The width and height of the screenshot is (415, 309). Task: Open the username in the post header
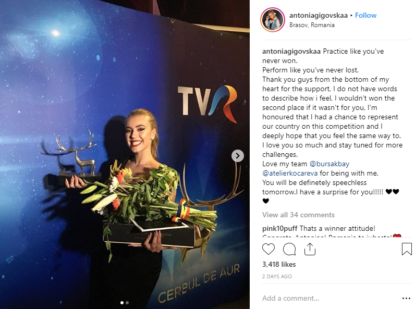click(319, 15)
